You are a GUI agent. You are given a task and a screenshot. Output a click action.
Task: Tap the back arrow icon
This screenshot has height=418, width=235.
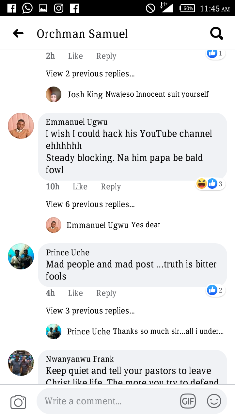18,33
